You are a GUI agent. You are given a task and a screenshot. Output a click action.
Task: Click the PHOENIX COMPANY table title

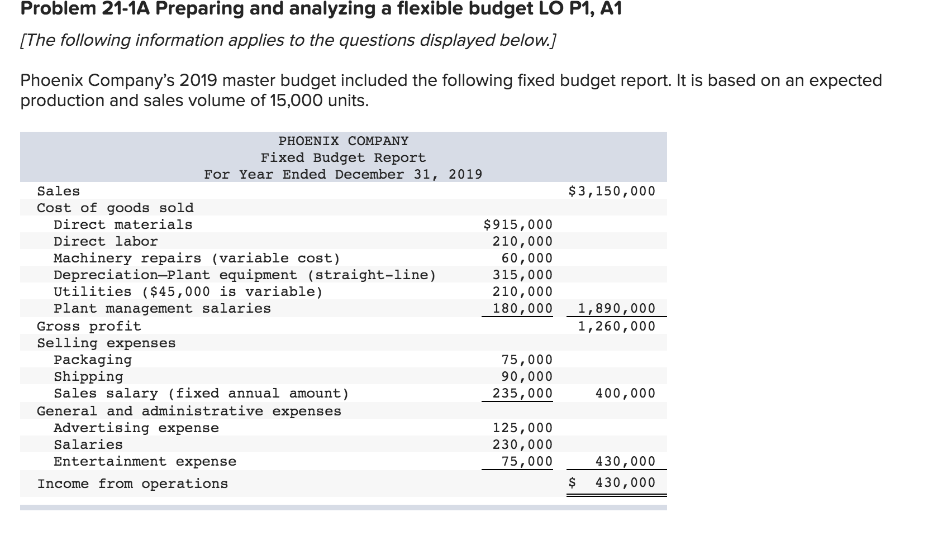(x=344, y=141)
